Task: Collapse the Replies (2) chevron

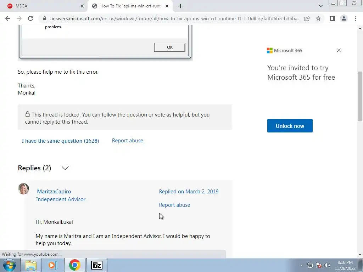Action: [65, 168]
